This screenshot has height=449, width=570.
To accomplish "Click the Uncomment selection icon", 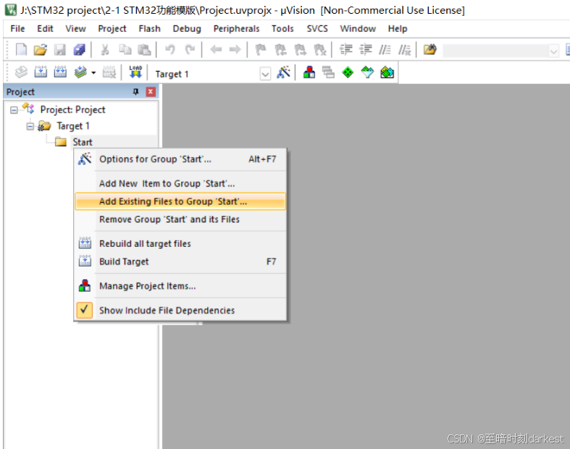I will [x=404, y=49].
